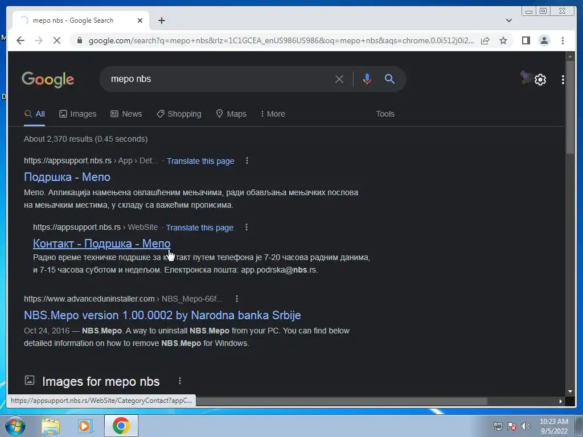
Task: Submit search with the magnifier icon
Action: click(389, 79)
